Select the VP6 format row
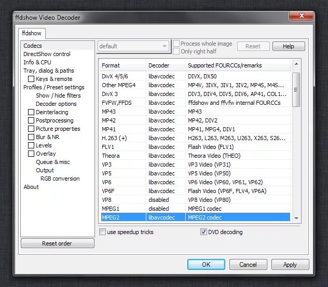The image size is (328, 287). coord(195,182)
